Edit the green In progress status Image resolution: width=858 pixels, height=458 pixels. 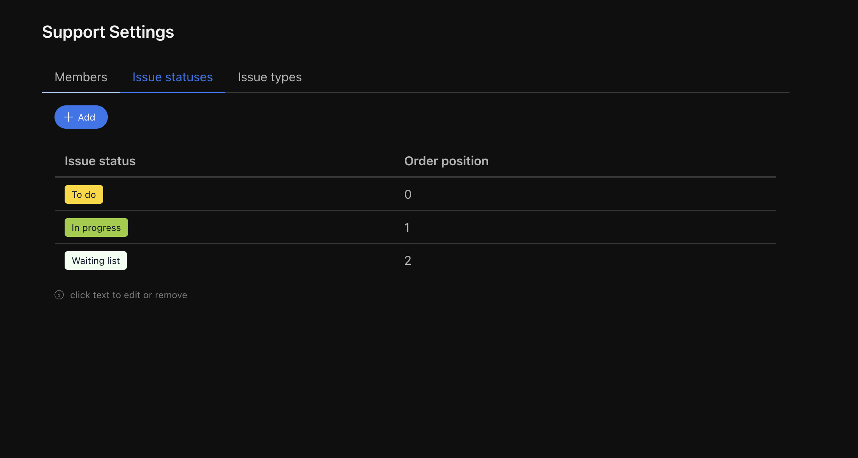96,227
